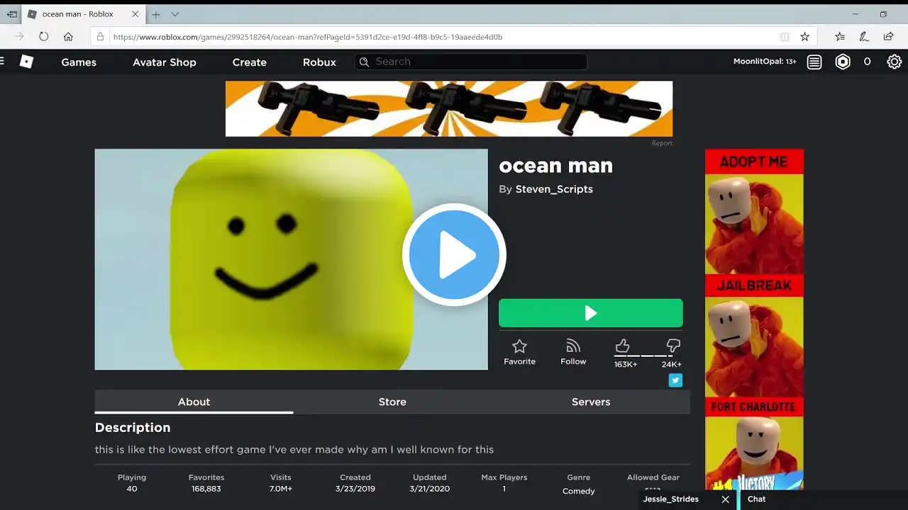
Task: Close the Jessie_Strides chat
Action: [x=725, y=499]
